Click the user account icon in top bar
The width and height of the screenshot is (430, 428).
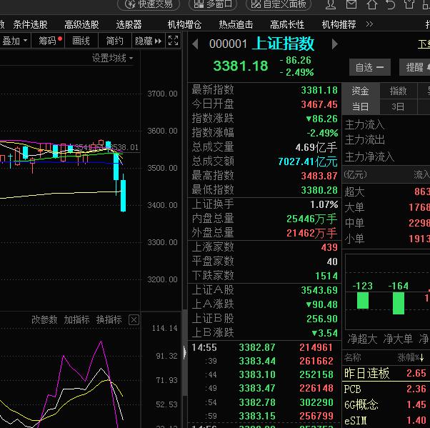(331, 4)
